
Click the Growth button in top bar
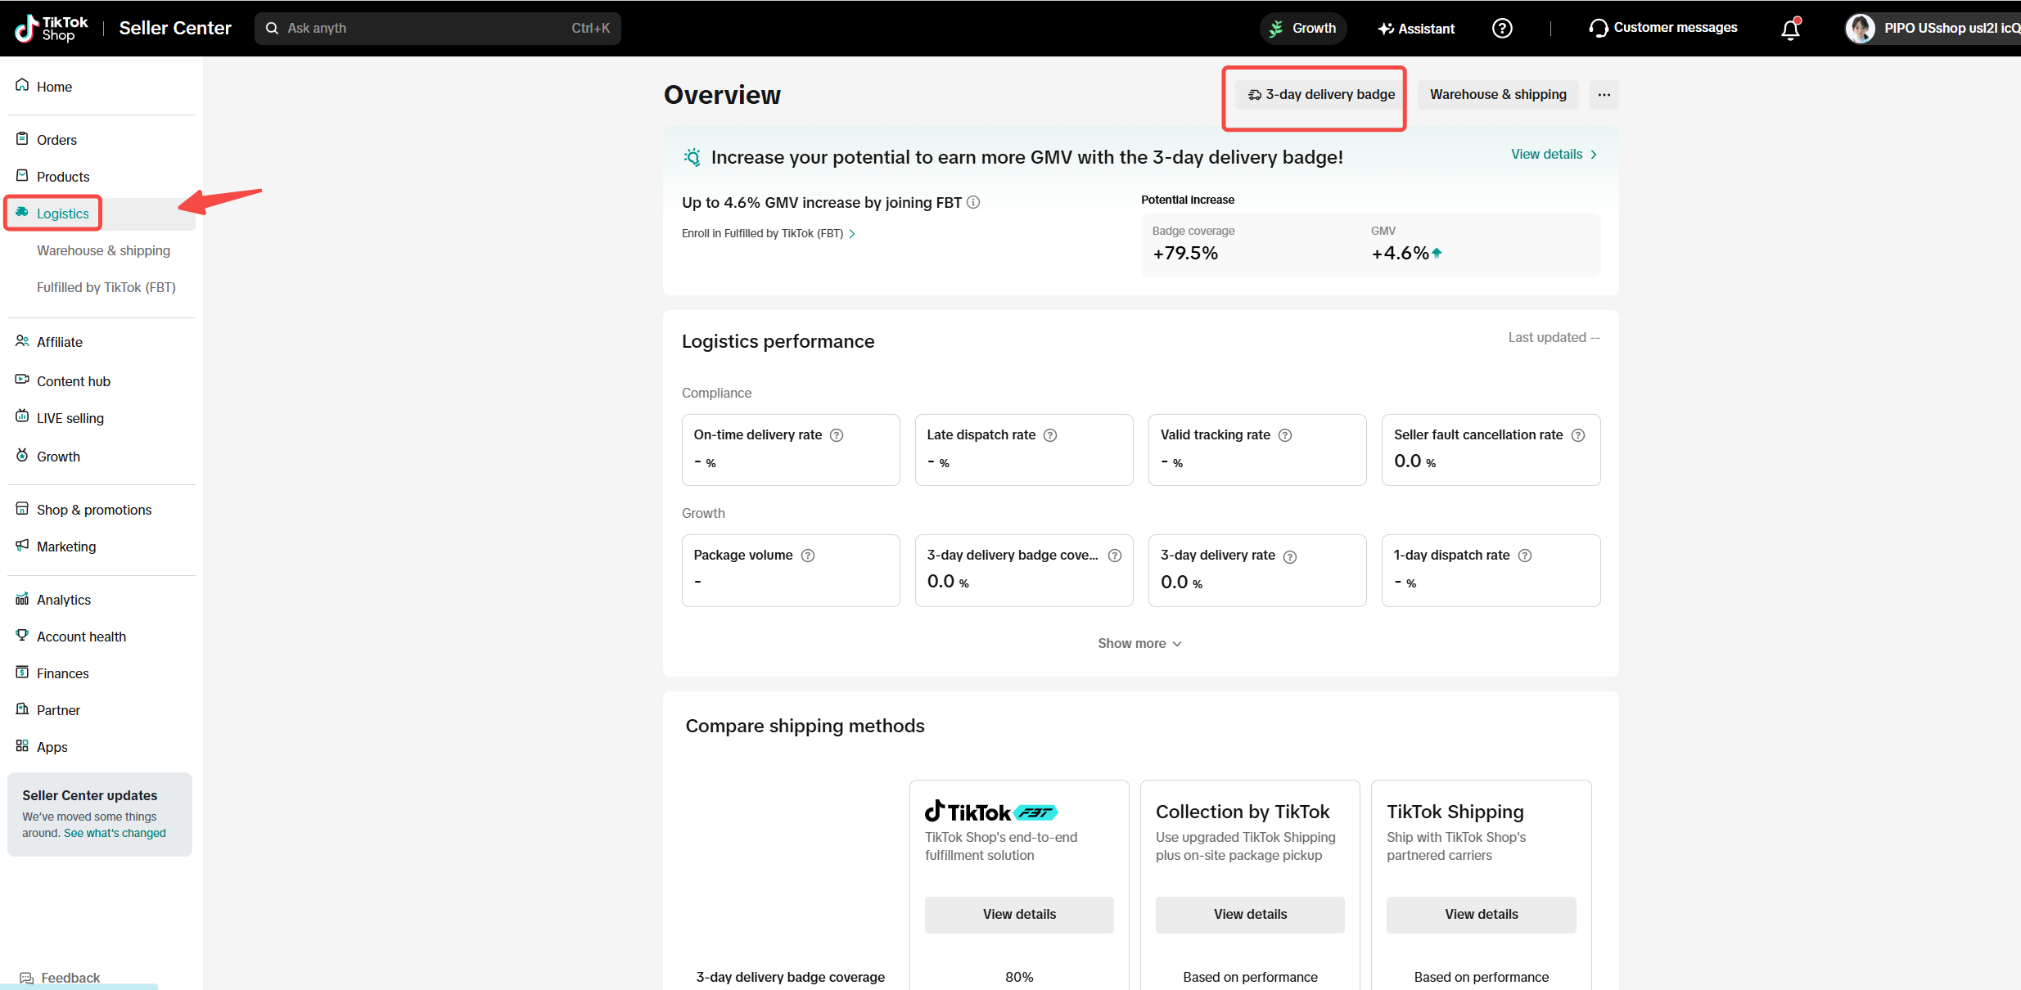tap(1303, 29)
